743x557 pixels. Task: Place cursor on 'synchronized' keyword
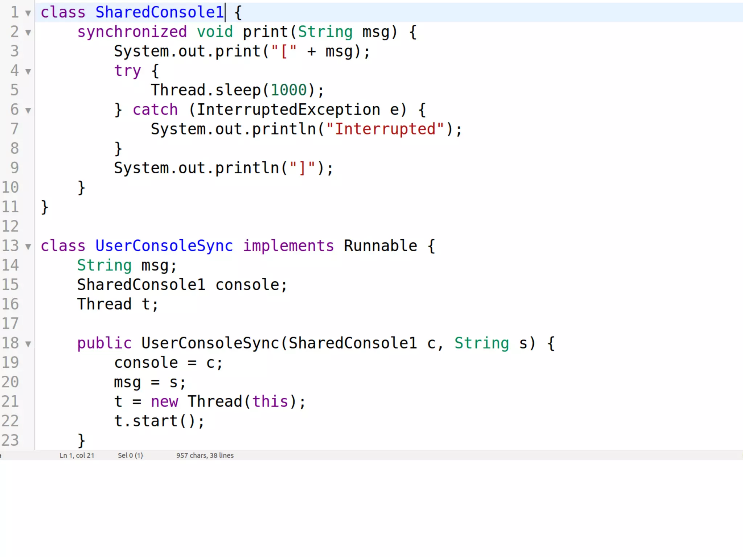point(132,32)
